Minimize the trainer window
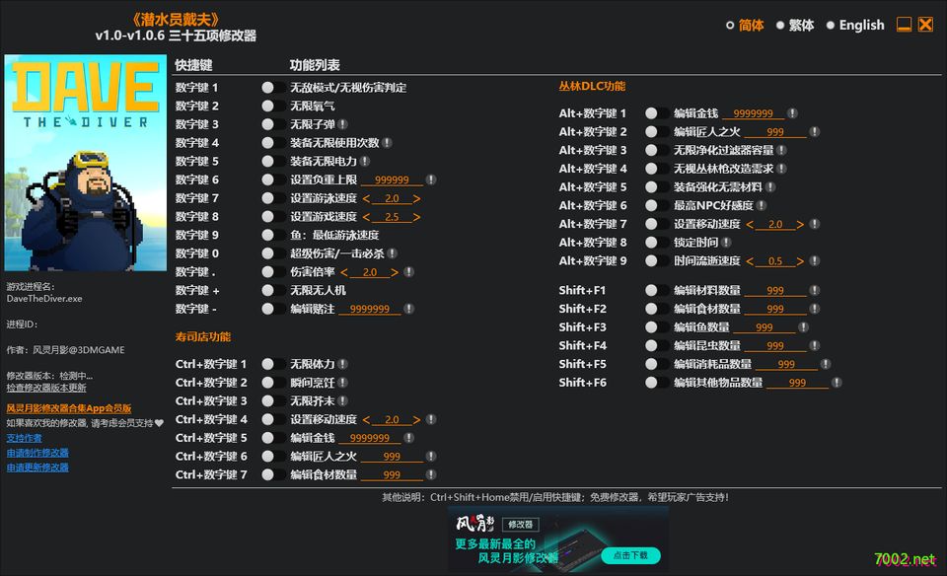This screenshot has width=947, height=576. point(904,25)
